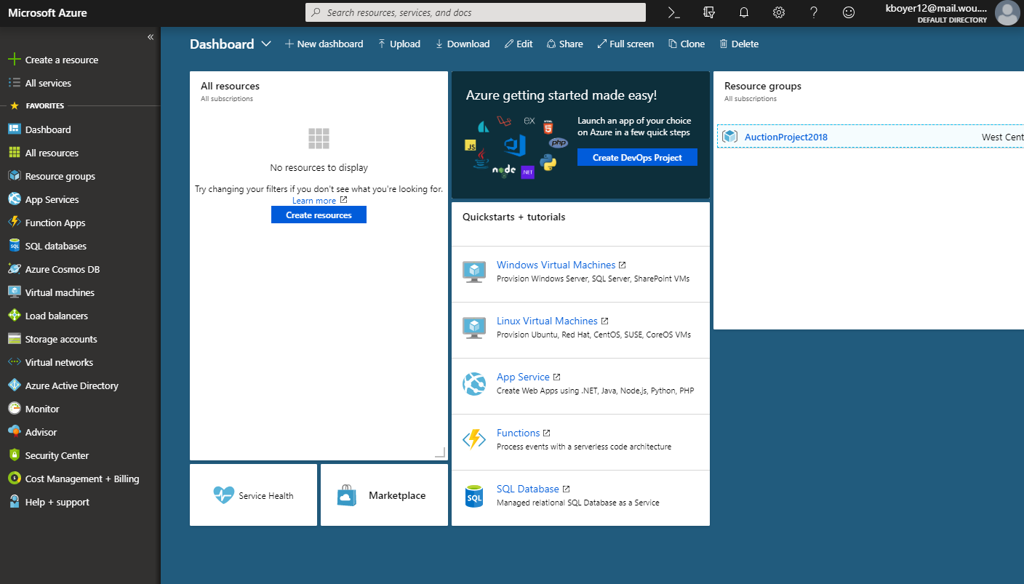Click the Load balancers icon in sidebar
Screen dimensions: 1024x584
click(14, 316)
